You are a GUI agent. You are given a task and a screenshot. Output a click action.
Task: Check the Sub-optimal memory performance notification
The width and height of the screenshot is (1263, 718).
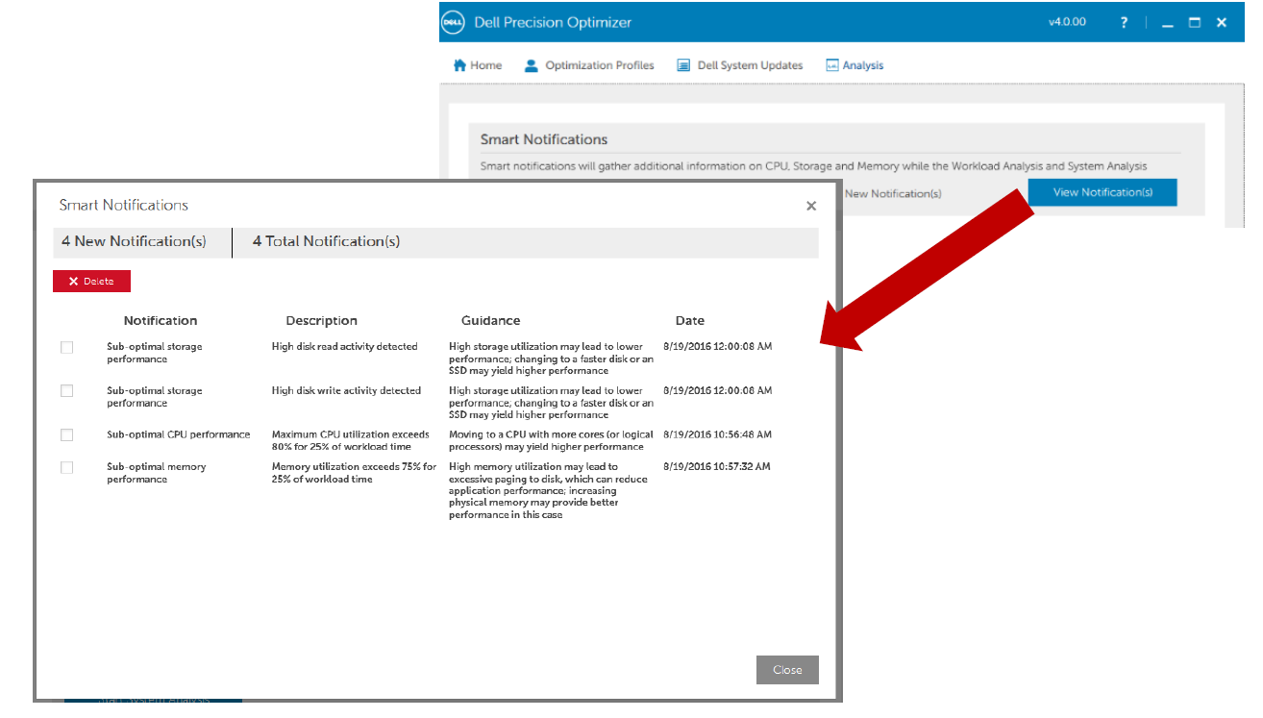point(67,467)
